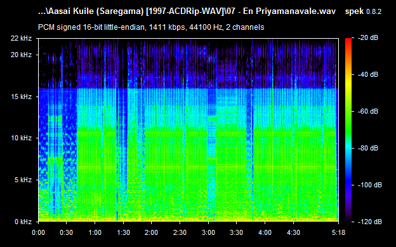Click the -120 dB scale label

(x=369, y=222)
